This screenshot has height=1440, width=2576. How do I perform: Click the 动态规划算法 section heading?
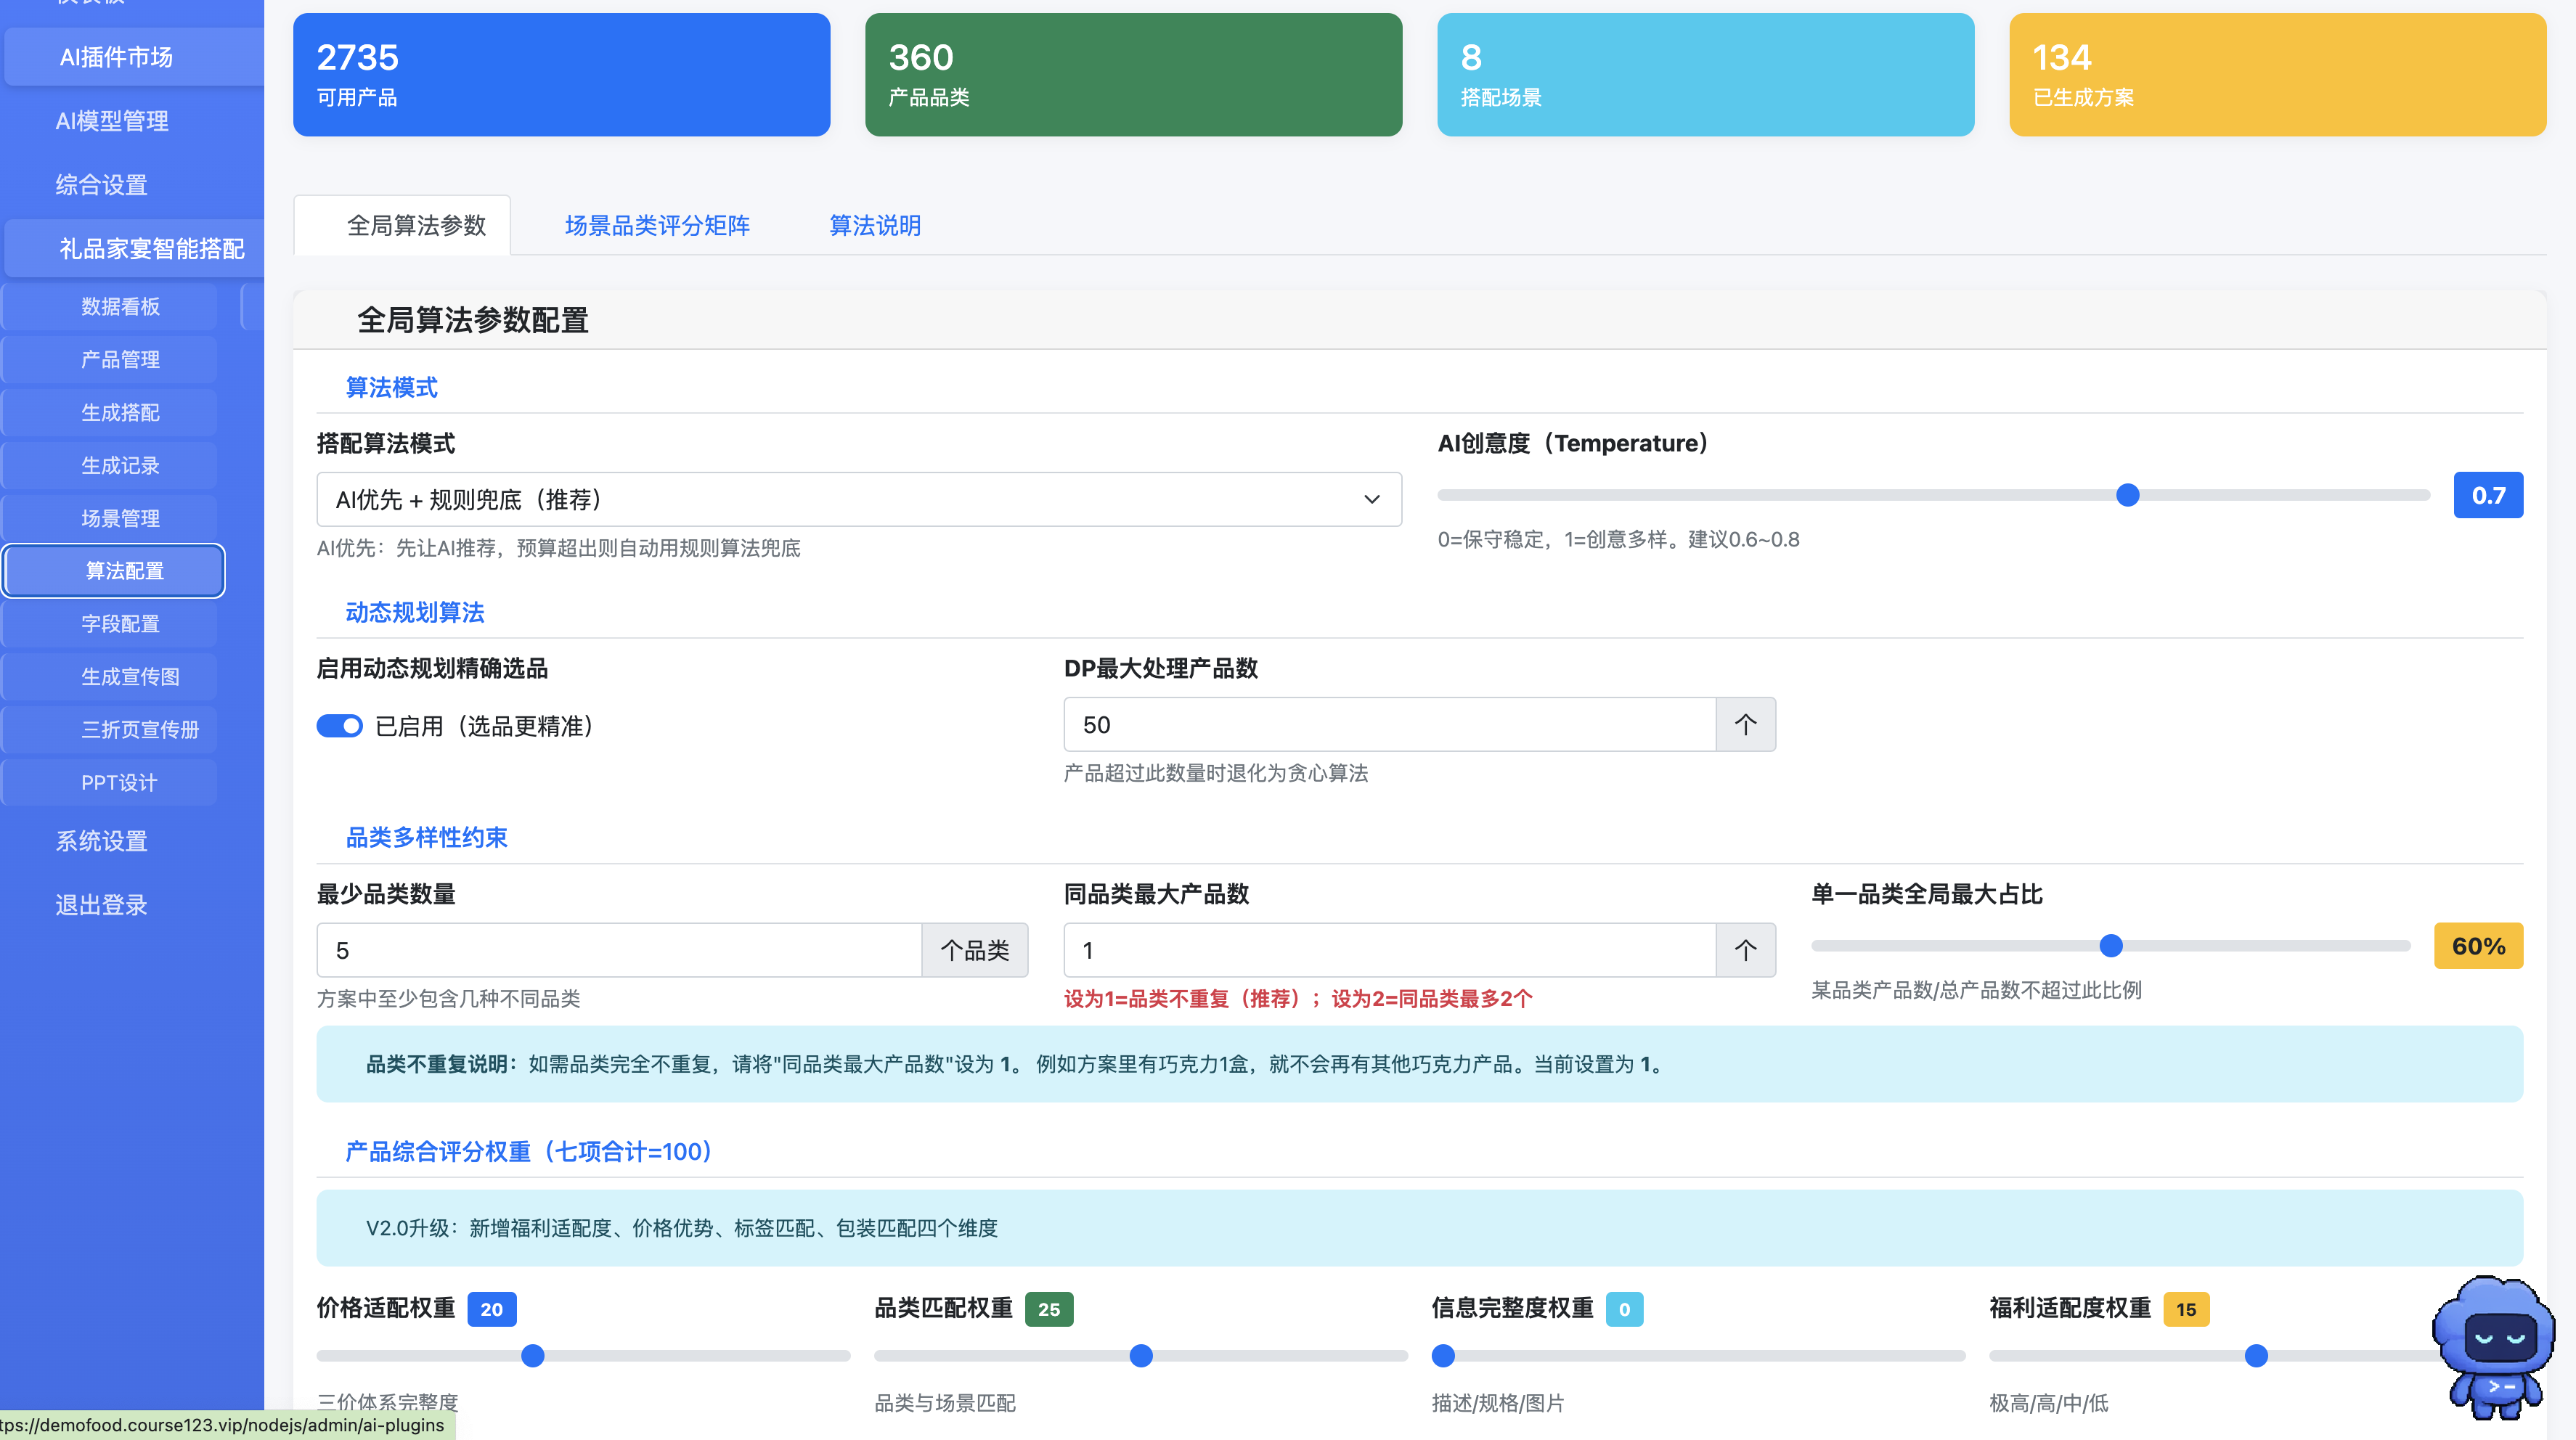414,612
